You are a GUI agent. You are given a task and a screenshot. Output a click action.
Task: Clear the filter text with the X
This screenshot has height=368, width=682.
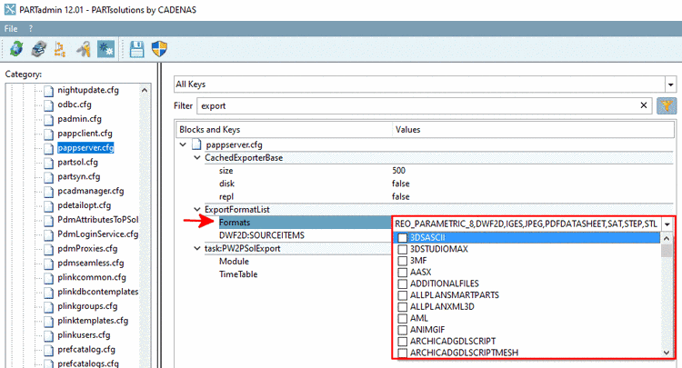tap(644, 105)
